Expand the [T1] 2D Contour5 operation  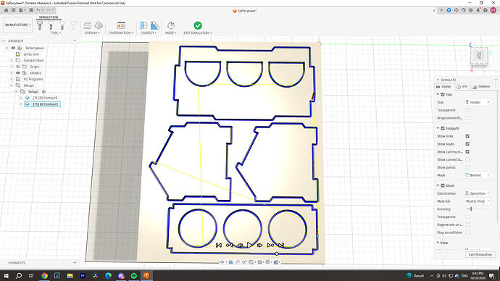click(x=21, y=98)
